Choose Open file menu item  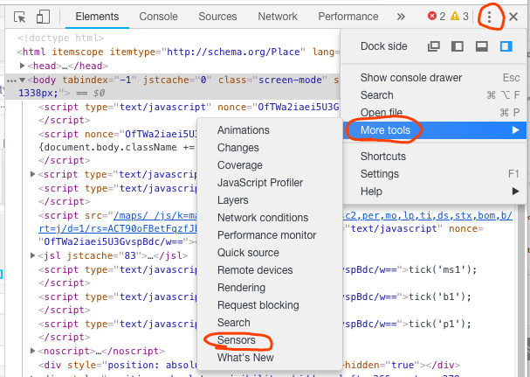pos(435,113)
